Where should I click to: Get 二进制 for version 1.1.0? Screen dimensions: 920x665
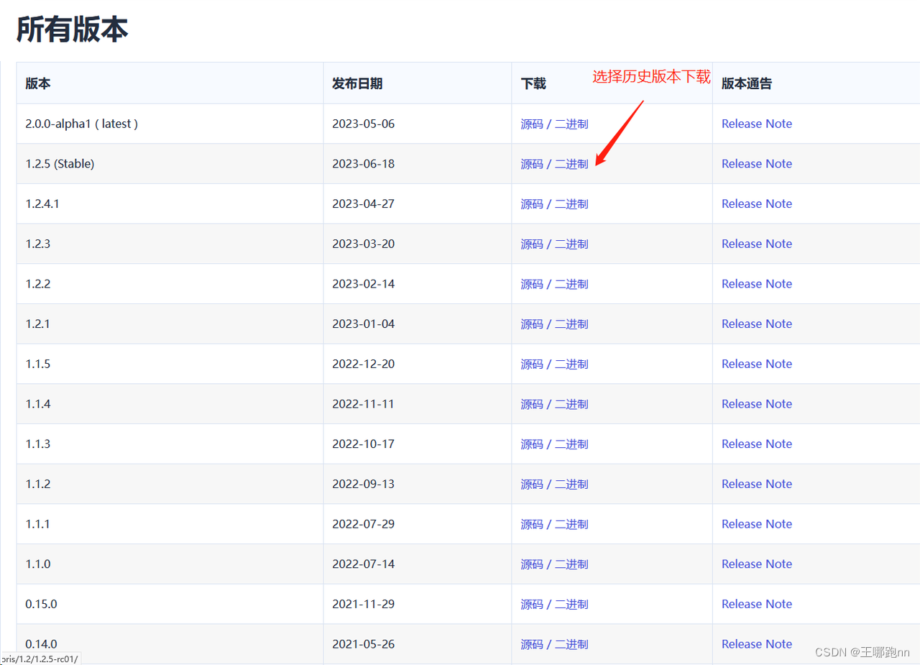[x=571, y=564]
